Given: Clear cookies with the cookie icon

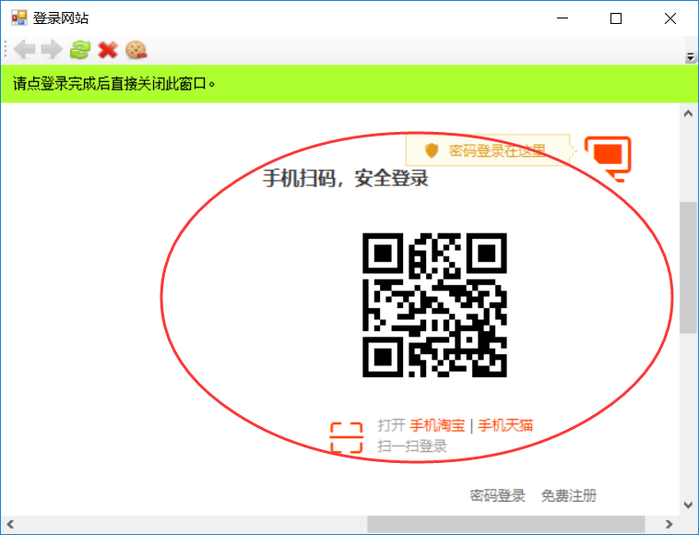Looking at the screenshot, I should coord(136,50).
